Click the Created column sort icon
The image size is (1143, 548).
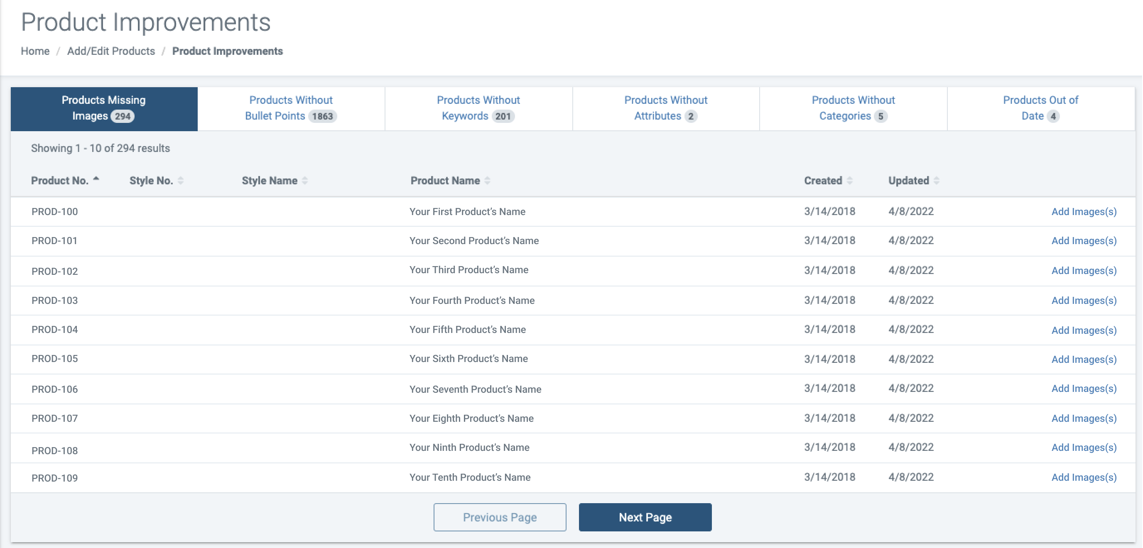point(849,181)
